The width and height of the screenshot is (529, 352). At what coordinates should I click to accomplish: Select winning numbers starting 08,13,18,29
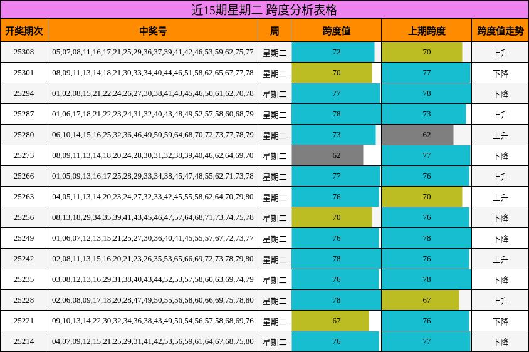click(153, 217)
